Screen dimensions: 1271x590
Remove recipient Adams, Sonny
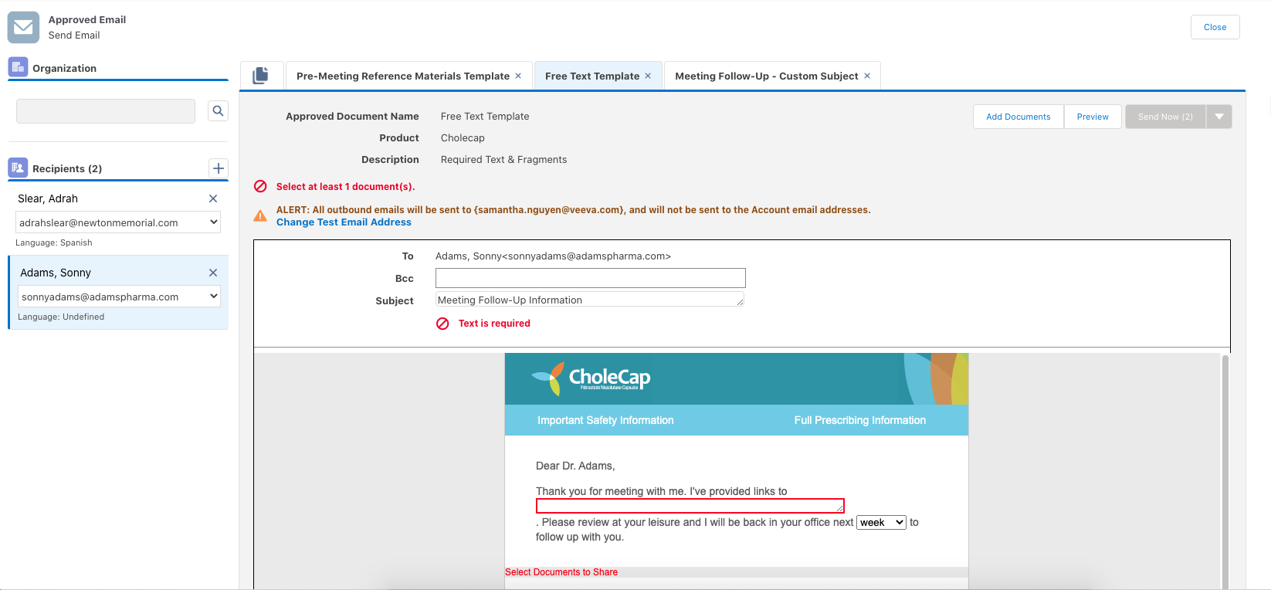click(x=213, y=273)
